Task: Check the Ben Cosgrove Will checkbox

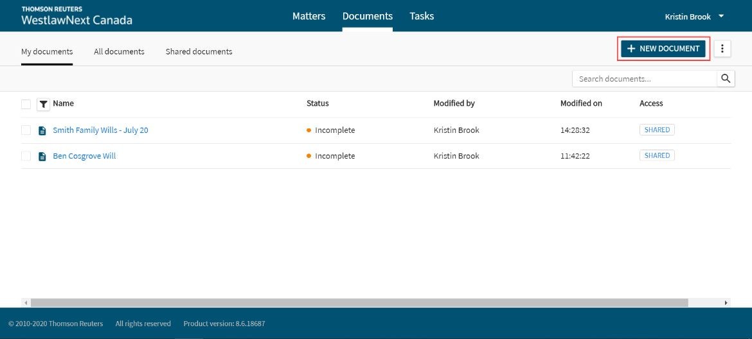Action: tap(26, 156)
